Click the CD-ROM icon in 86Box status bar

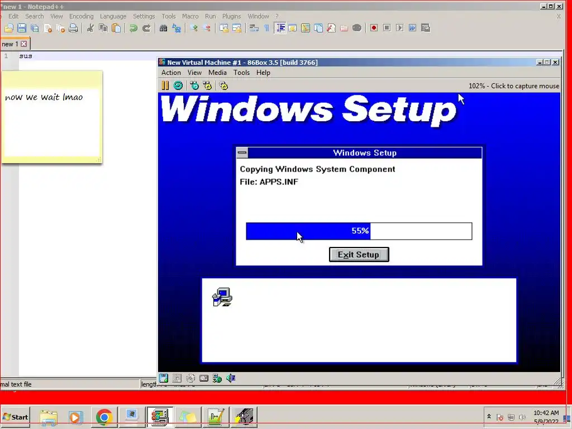tap(190, 378)
